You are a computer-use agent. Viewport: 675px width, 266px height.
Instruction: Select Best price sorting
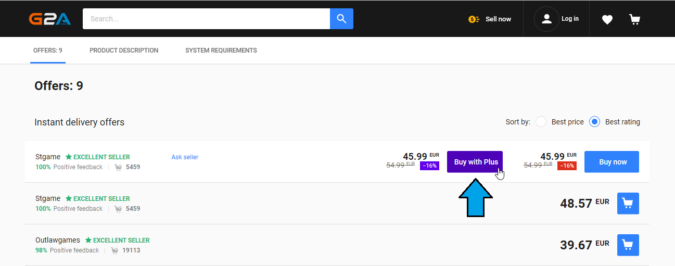point(541,122)
